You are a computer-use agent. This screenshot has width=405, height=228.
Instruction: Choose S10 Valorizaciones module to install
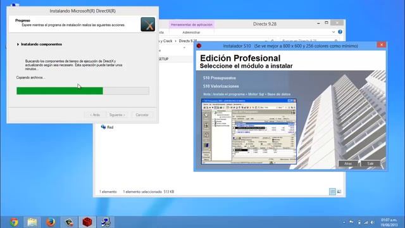(221, 86)
